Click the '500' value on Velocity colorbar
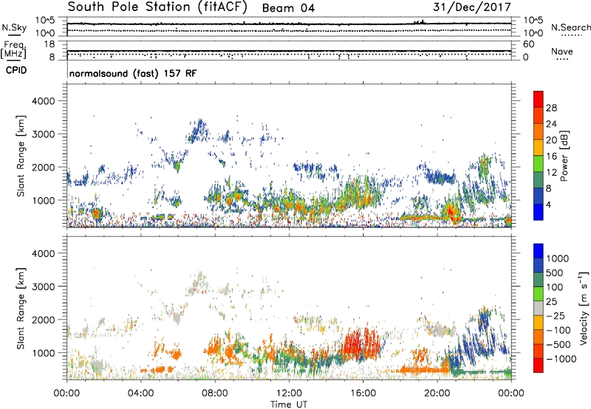The image size is (591, 409). [555, 272]
